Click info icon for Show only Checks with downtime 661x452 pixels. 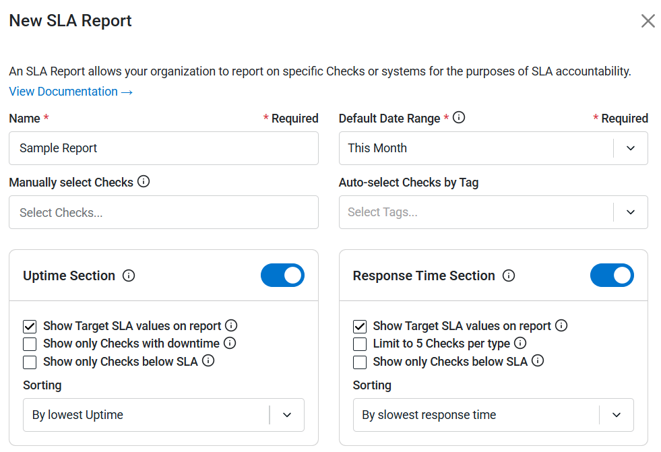[229, 344]
